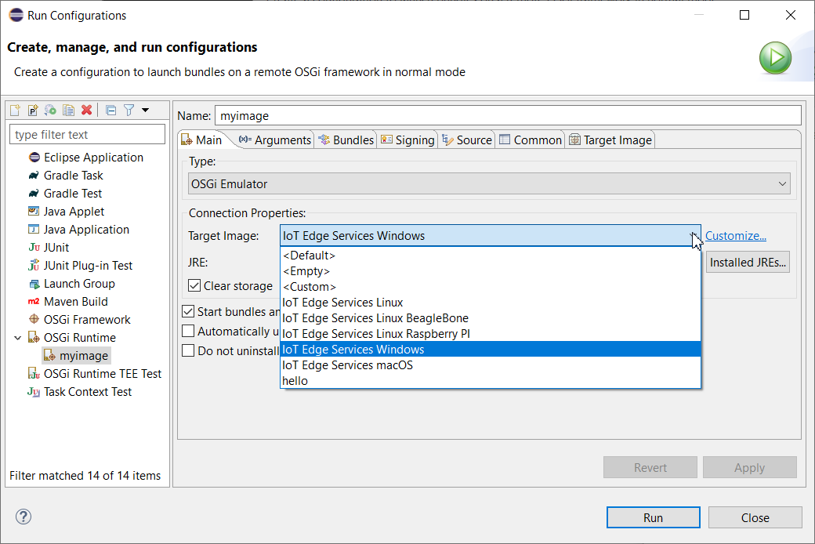
Task: Create a new launch configuration
Action: (x=15, y=110)
